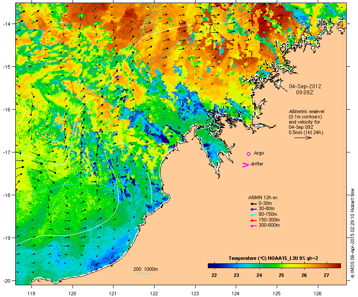Click the black 0-30m arrow legend symbol
Viewport: 358px width, 297px height.
253,204
